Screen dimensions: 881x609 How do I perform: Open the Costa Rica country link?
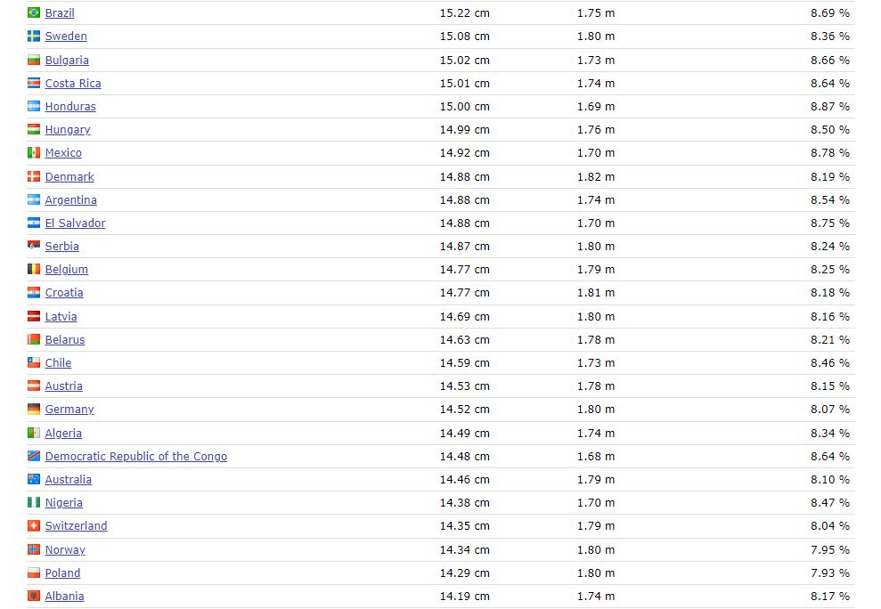pos(73,84)
